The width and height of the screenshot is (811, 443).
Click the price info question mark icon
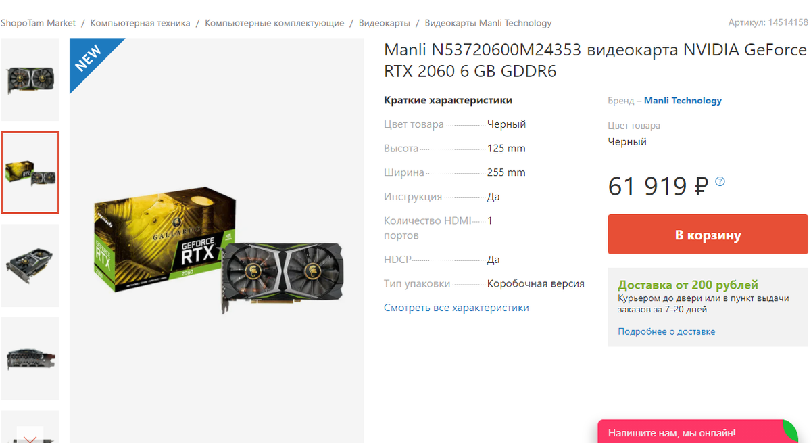720,181
